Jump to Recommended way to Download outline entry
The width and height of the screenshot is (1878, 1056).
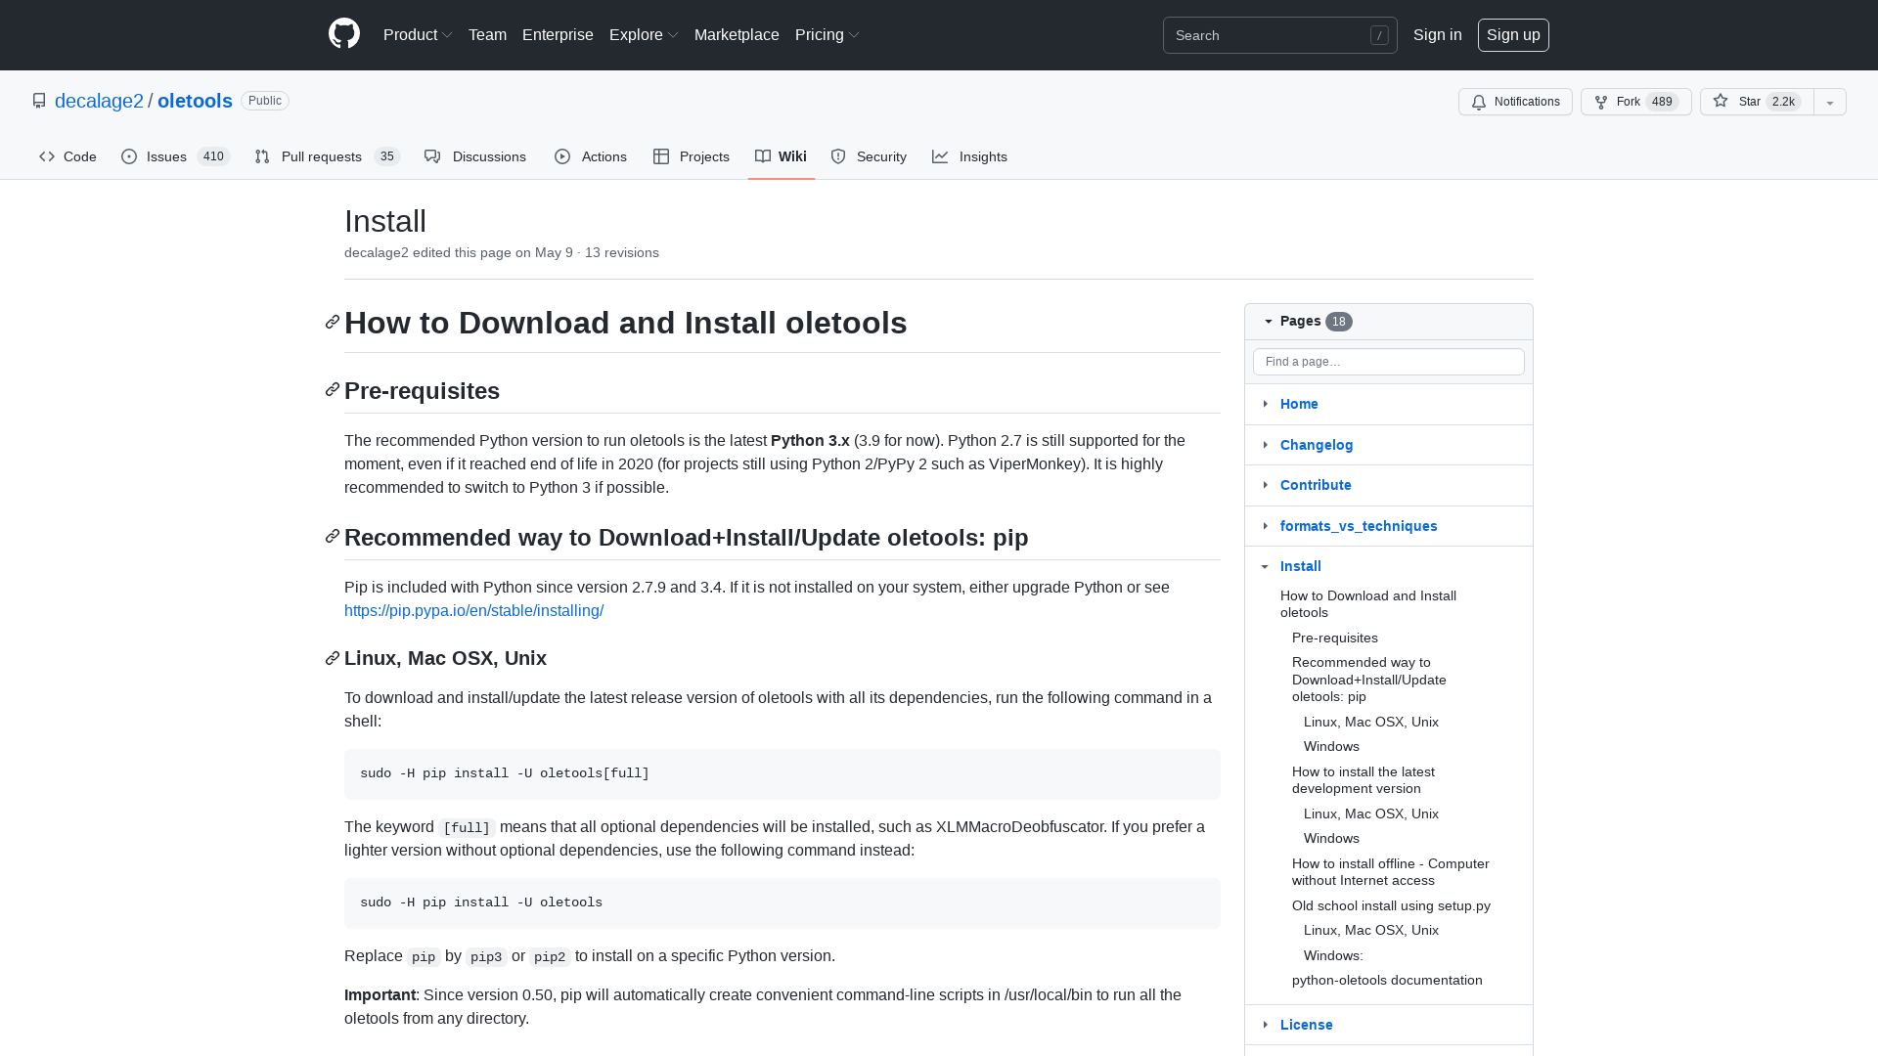[1368, 680]
